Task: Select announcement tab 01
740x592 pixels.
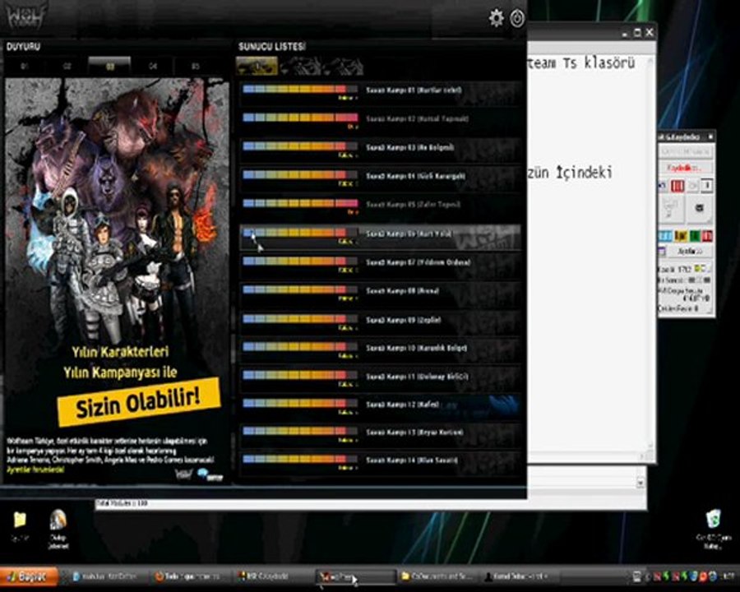Action: pyautogui.click(x=25, y=67)
